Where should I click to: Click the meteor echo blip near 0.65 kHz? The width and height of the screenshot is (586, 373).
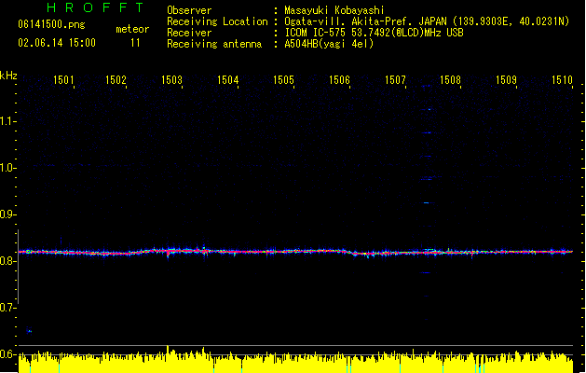[29, 330]
